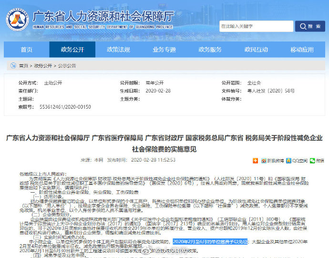Open the 首页 navigation tab
Screen dimensions: 329x258
(27, 50)
